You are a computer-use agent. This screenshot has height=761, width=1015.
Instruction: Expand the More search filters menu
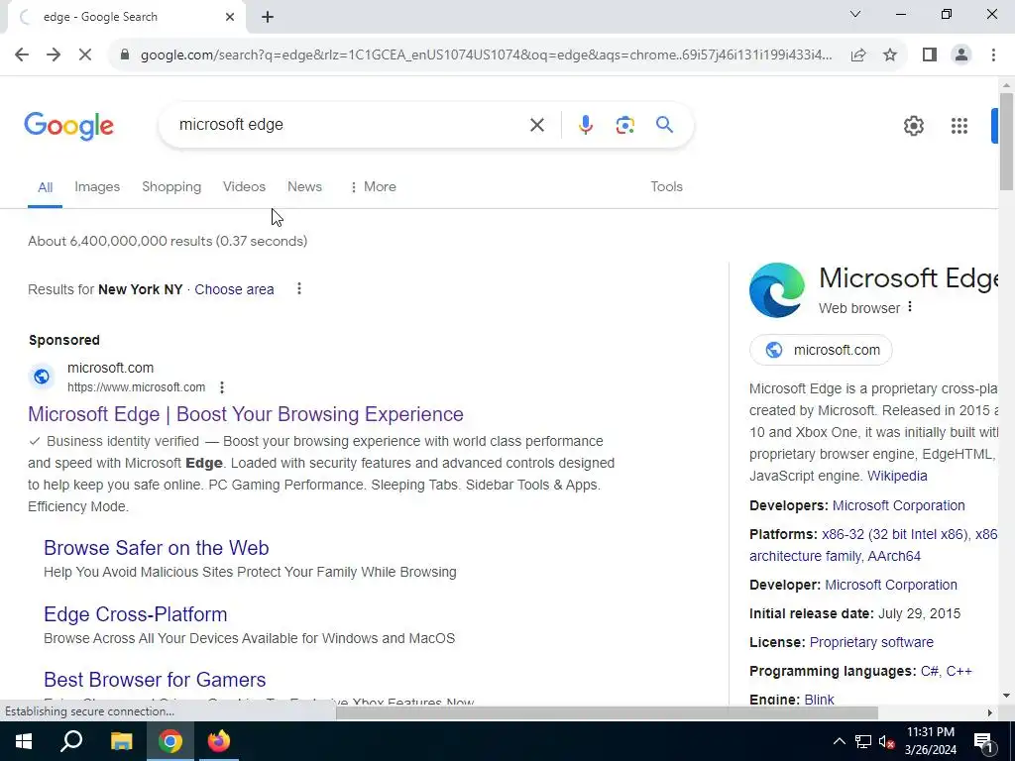coord(373,186)
